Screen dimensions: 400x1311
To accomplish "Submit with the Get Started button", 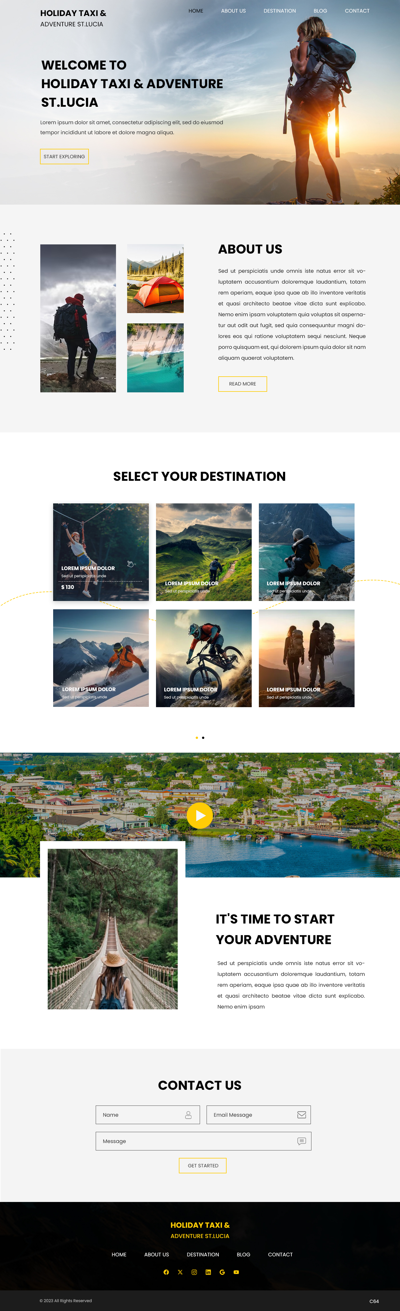I will [x=203, y=1165].
